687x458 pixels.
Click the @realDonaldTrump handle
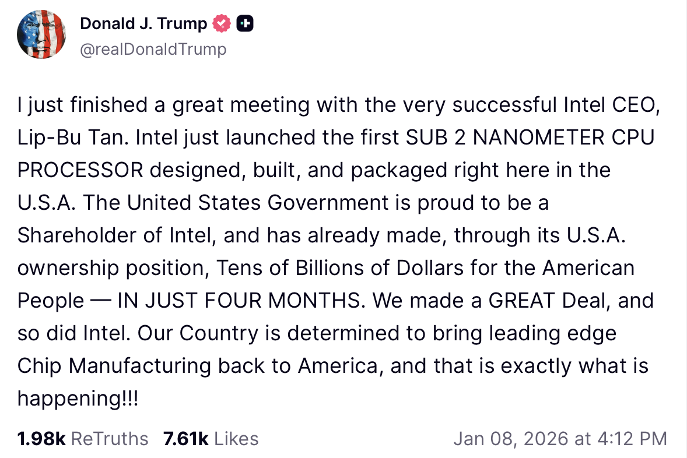pos(153,50)
